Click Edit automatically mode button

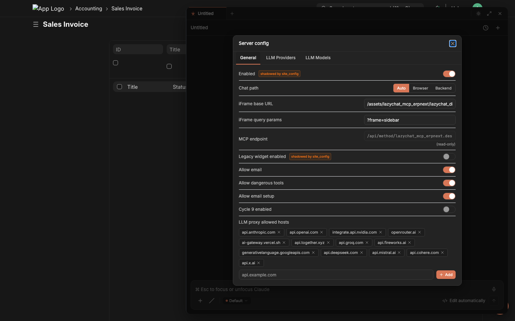pos(464,301)
